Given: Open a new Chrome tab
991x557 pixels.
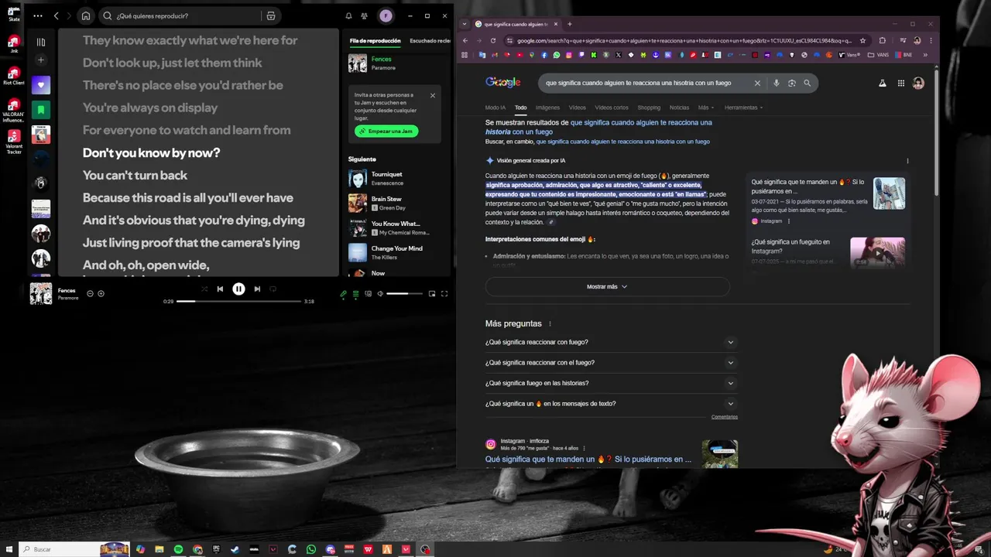Looking at the screenshot, I should pos(570,24).
